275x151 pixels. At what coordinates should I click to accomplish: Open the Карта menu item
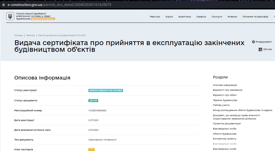[169, 17]
